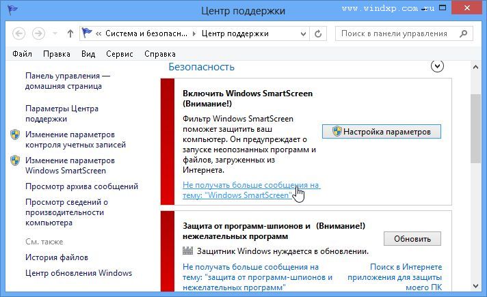Click Система и безопасность breadcrumb
This screenshot has width=487, height=297.
pyautogui.click(x=146, y=33)
